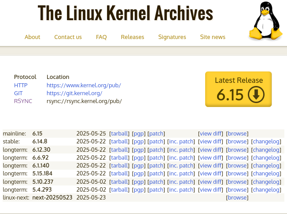Viewport: 287px width, 214px height.
Task: Click the linux-next date 2025-05-23
Action: 91,198
